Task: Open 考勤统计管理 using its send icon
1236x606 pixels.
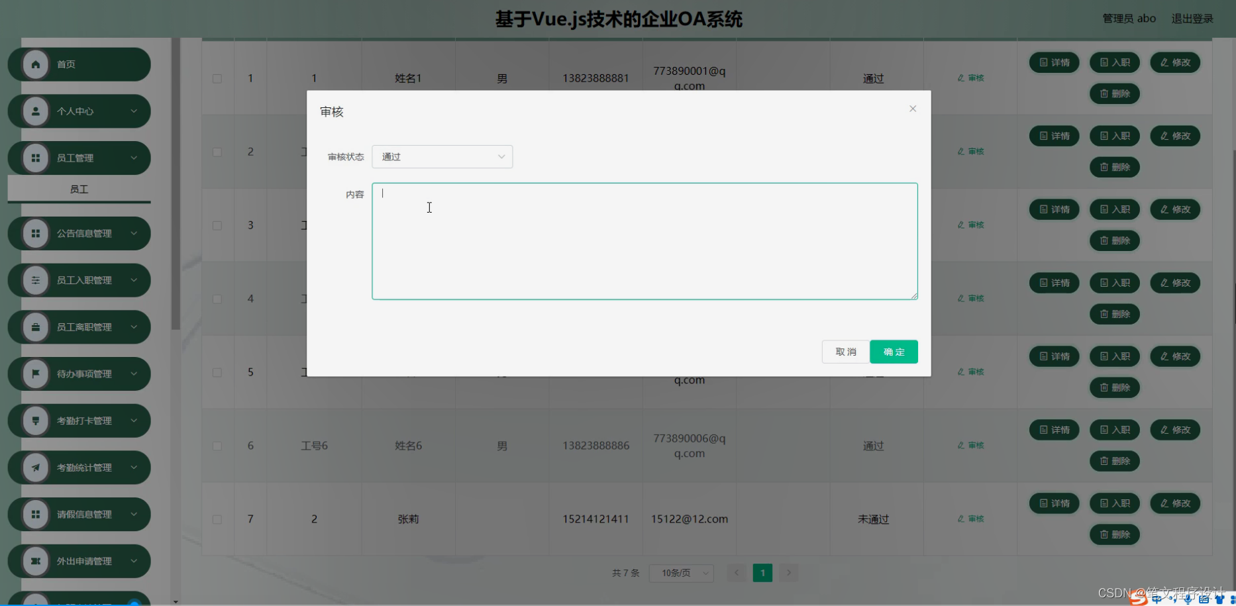Action: (36, 468)
